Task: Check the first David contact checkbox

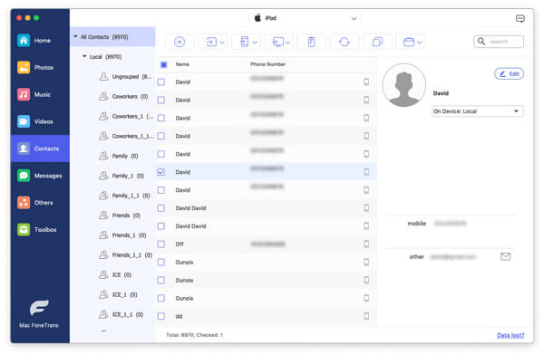Action: (x=161, y=82)
